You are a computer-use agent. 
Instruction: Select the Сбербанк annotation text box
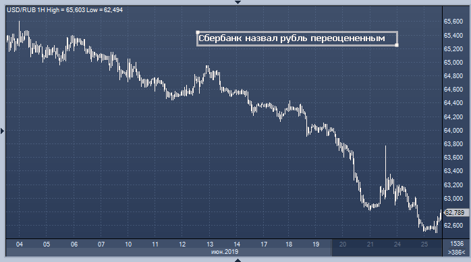(x=297, y=38)
